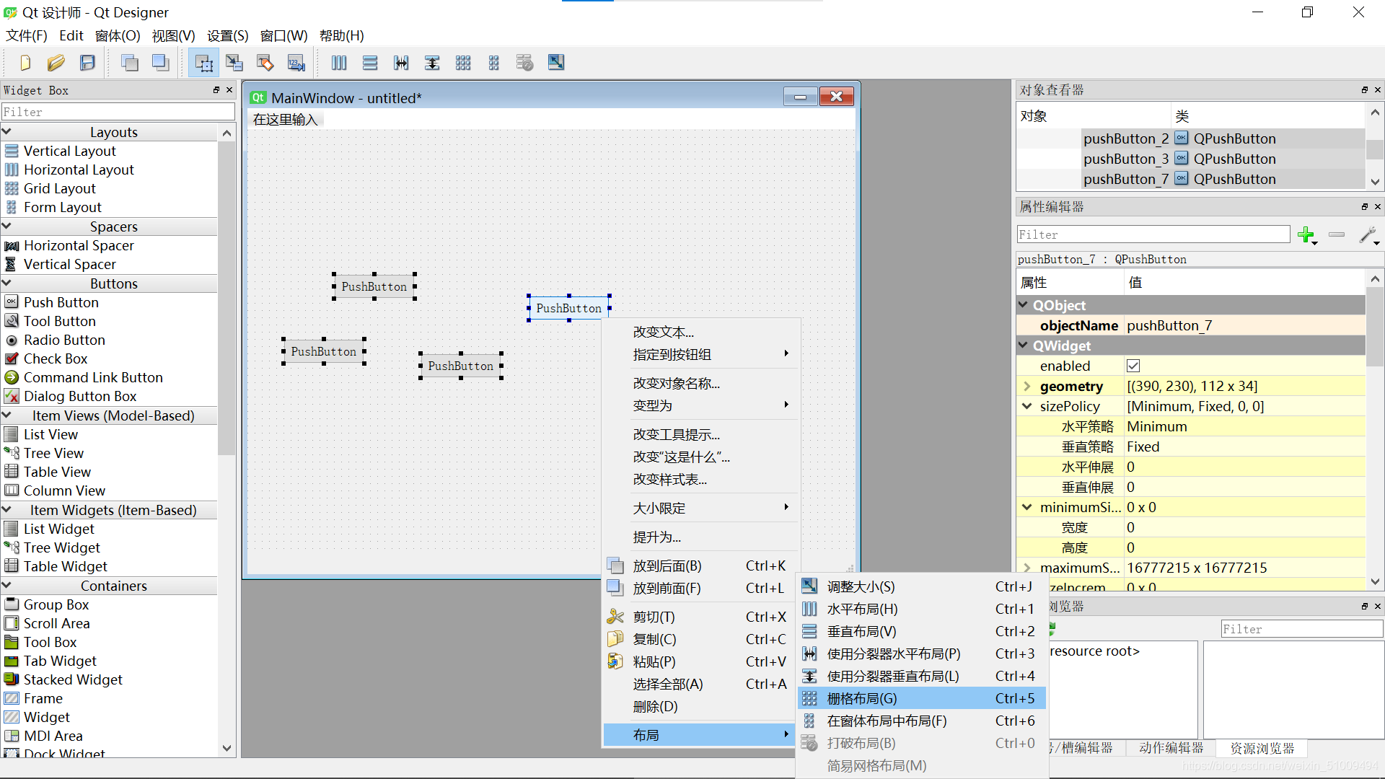Switch to Edit Signals/Slots mode icon

[x=234, y=63]
